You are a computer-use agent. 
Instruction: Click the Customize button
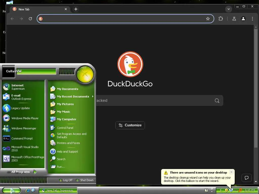(x=130, y=125)
